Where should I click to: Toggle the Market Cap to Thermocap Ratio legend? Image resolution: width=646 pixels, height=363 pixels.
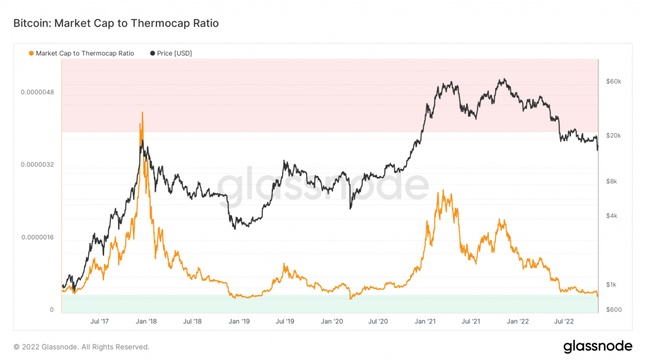[81, 54]
